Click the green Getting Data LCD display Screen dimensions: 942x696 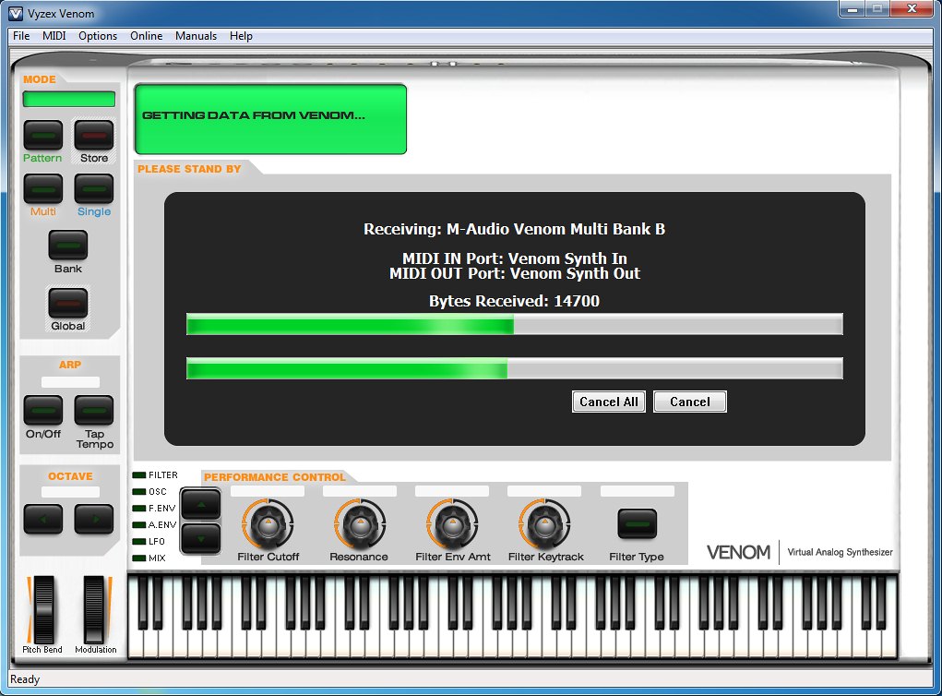point(270,119)
